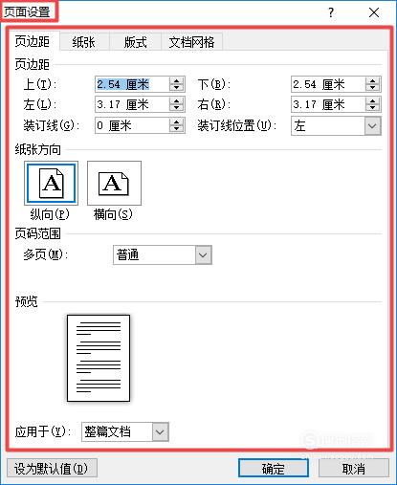The width and height of the screenshot is (397, 485).
Task: Switch to the 文档网格 tab
Action: pos(191,42)
